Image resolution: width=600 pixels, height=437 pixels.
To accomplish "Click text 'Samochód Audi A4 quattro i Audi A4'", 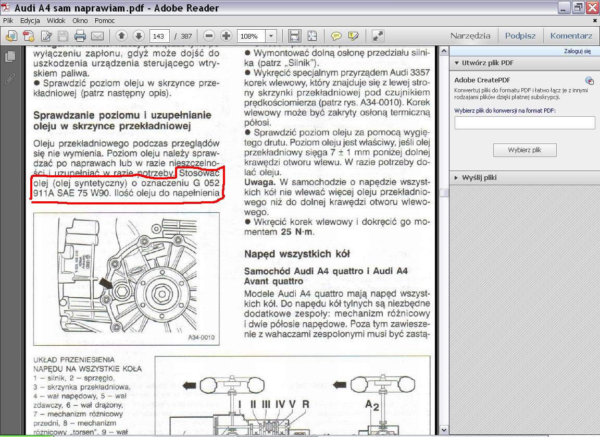I will pyautogui.click(x=326, y=271).
